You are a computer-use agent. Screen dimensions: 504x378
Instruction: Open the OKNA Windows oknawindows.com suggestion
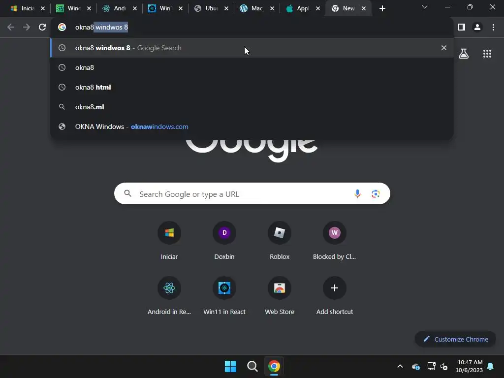pyautogui.click(x=252, y=126)
